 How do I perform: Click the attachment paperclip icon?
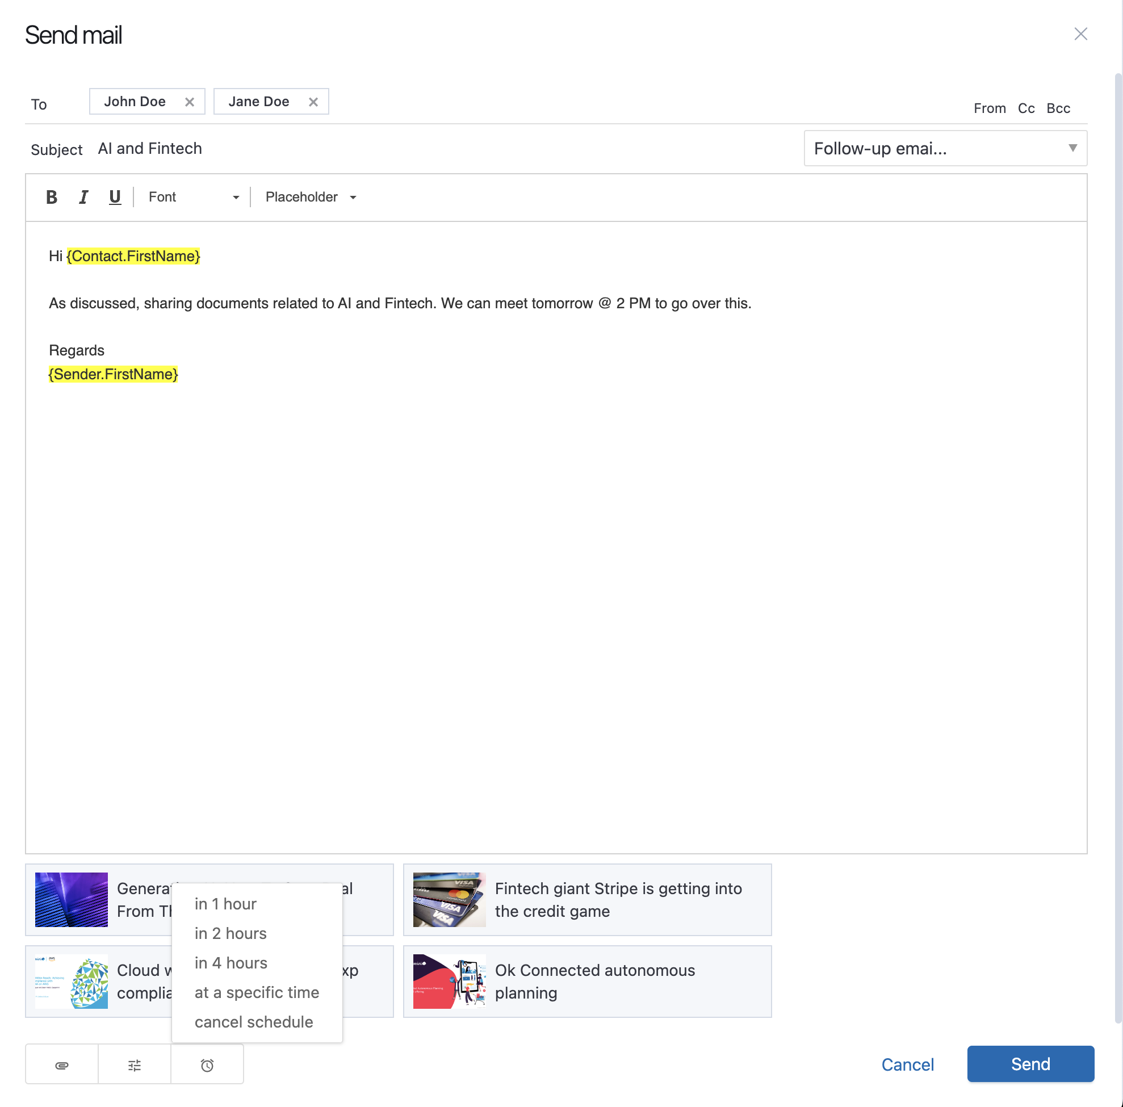point(62,1064)
